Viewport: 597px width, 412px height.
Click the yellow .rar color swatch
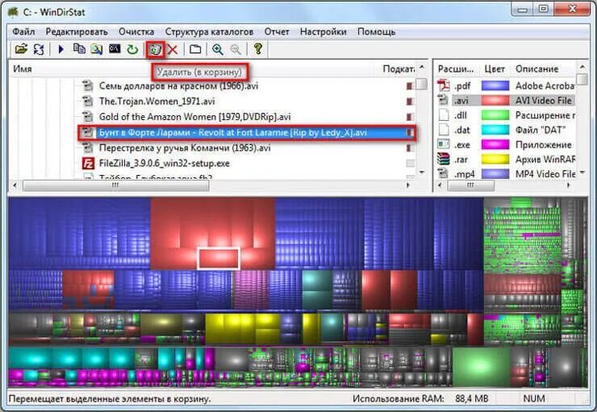coord(495,159)
